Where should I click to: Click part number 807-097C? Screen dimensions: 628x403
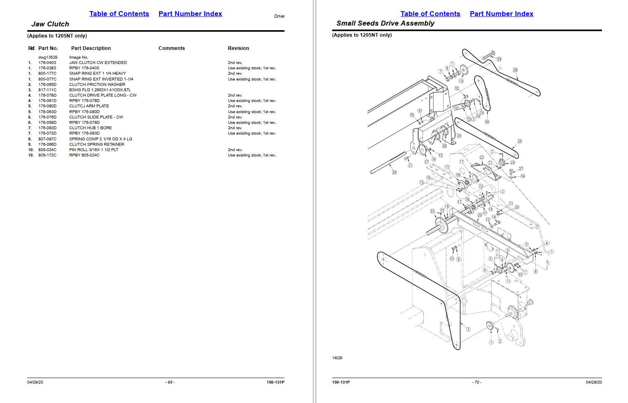tap(47, 139)
